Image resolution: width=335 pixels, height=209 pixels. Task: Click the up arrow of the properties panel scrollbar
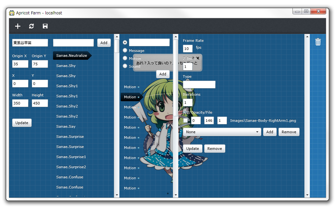tap(307, 37)
